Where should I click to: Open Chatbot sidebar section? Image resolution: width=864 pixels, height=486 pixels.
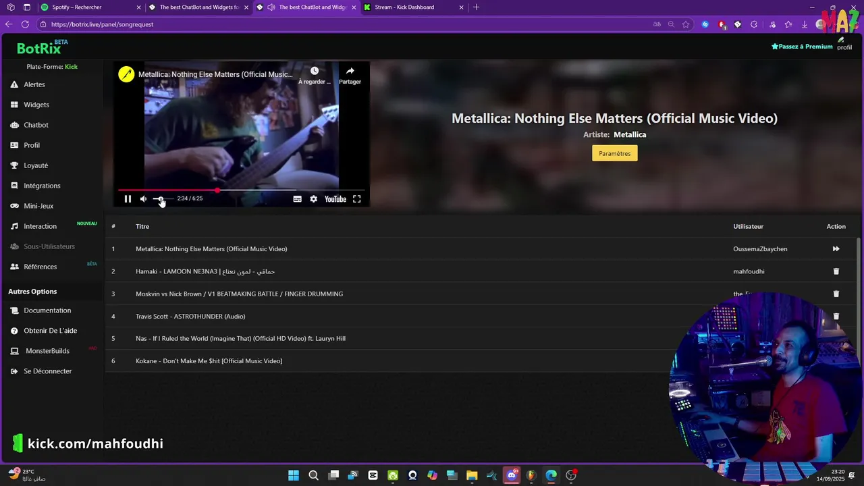[x=36, y=125]
